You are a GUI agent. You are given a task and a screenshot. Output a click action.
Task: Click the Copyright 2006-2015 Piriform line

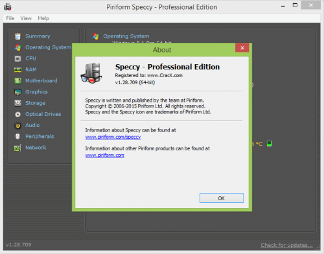tap(145, 106)
